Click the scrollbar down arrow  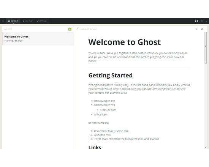click(206, 147)
